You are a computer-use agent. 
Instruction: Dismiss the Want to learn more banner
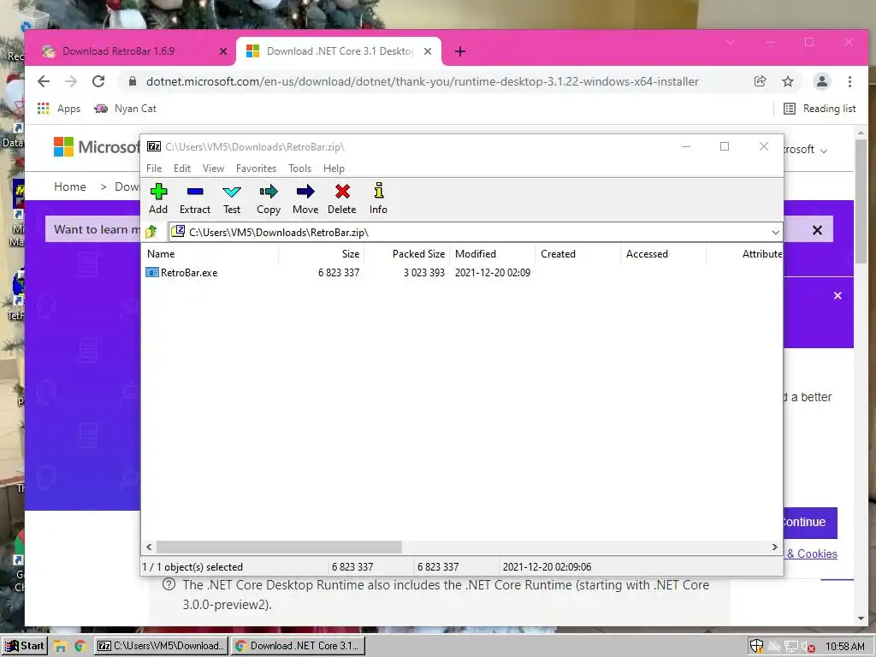point(817,230)
